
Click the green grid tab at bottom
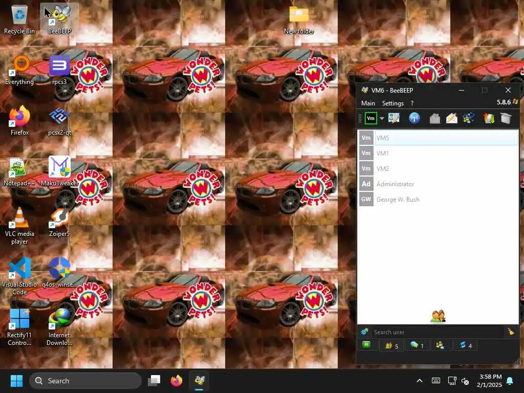tap(366, 344)
